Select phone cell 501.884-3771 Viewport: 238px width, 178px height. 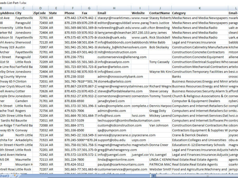click(x=73, y=125)
